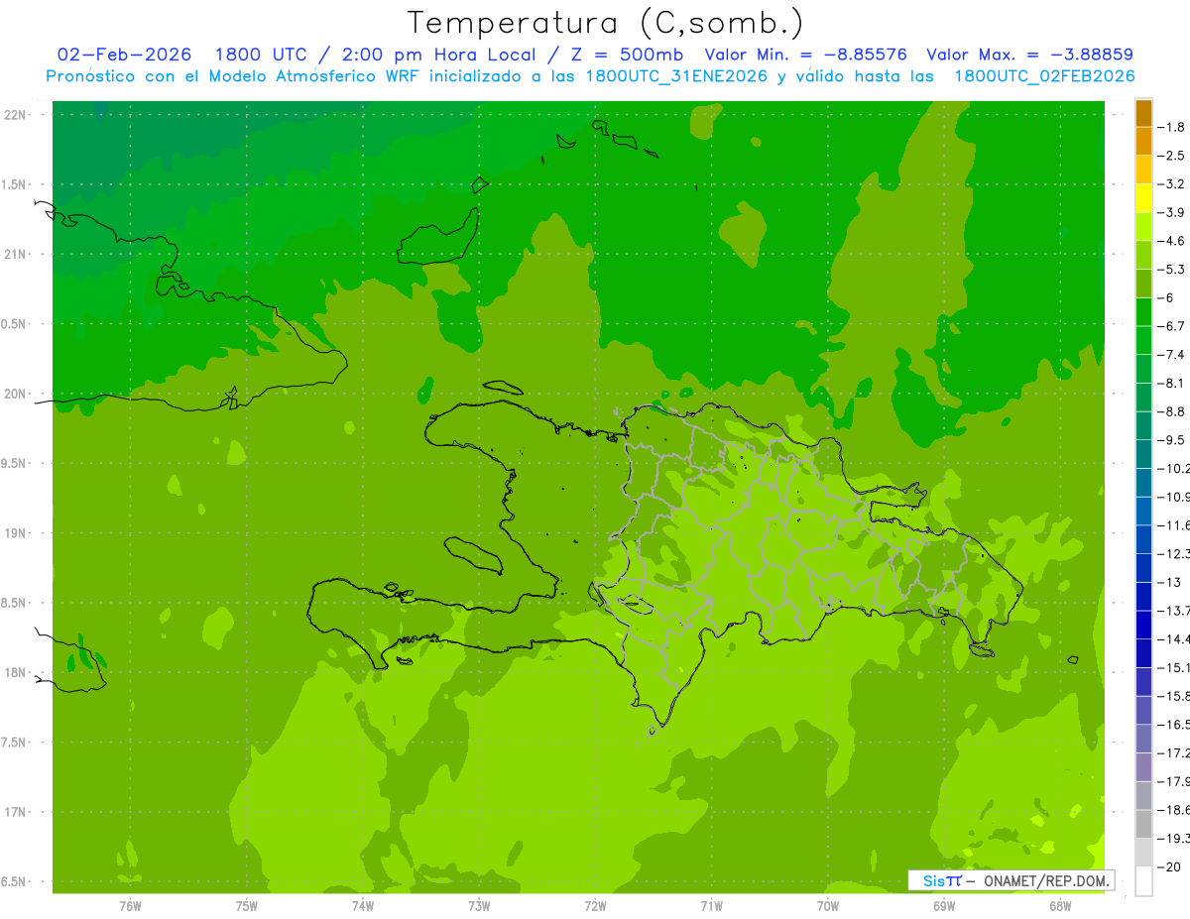
Task: Click the '19N' latitude label
Action: [x=17, y=533]
